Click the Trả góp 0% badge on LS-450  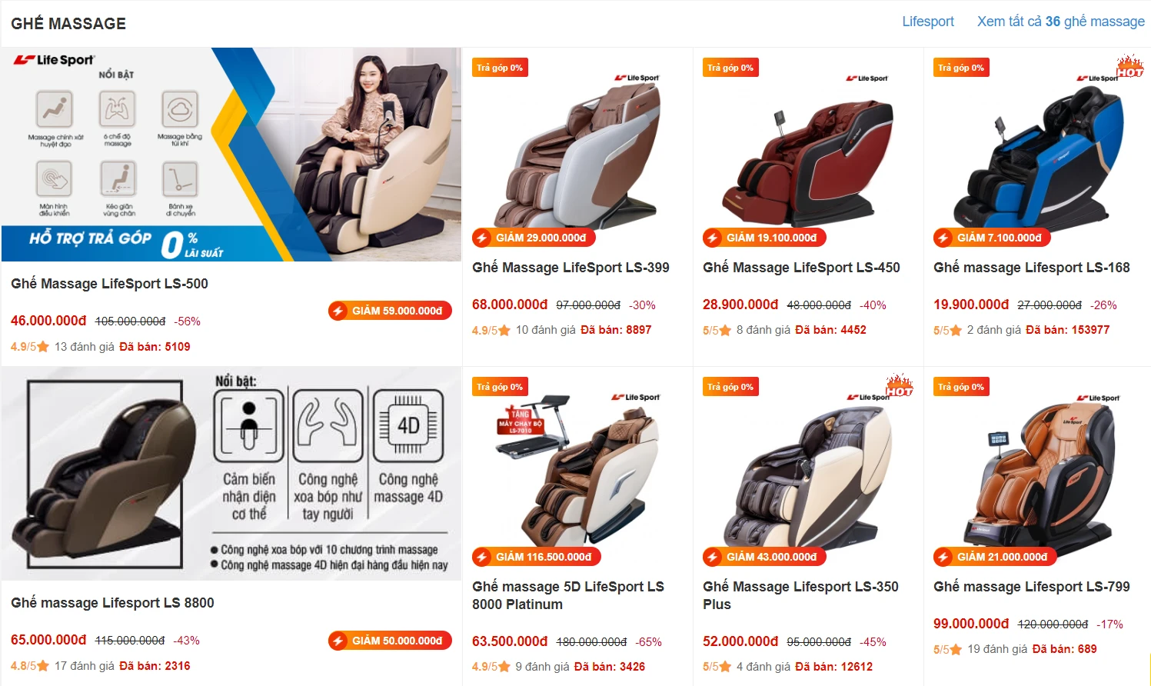pos(730,68)
